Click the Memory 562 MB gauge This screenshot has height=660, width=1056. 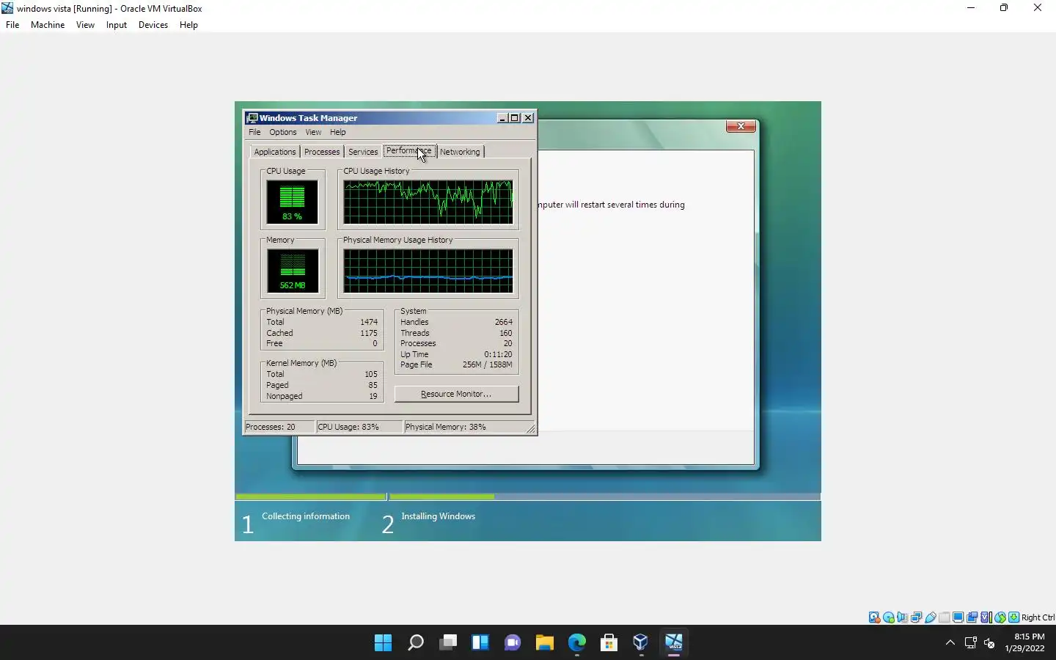coord(292,271)
